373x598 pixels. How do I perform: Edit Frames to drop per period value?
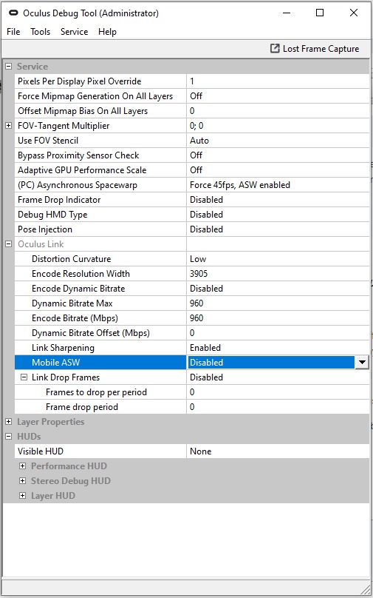tap(278, 392)
